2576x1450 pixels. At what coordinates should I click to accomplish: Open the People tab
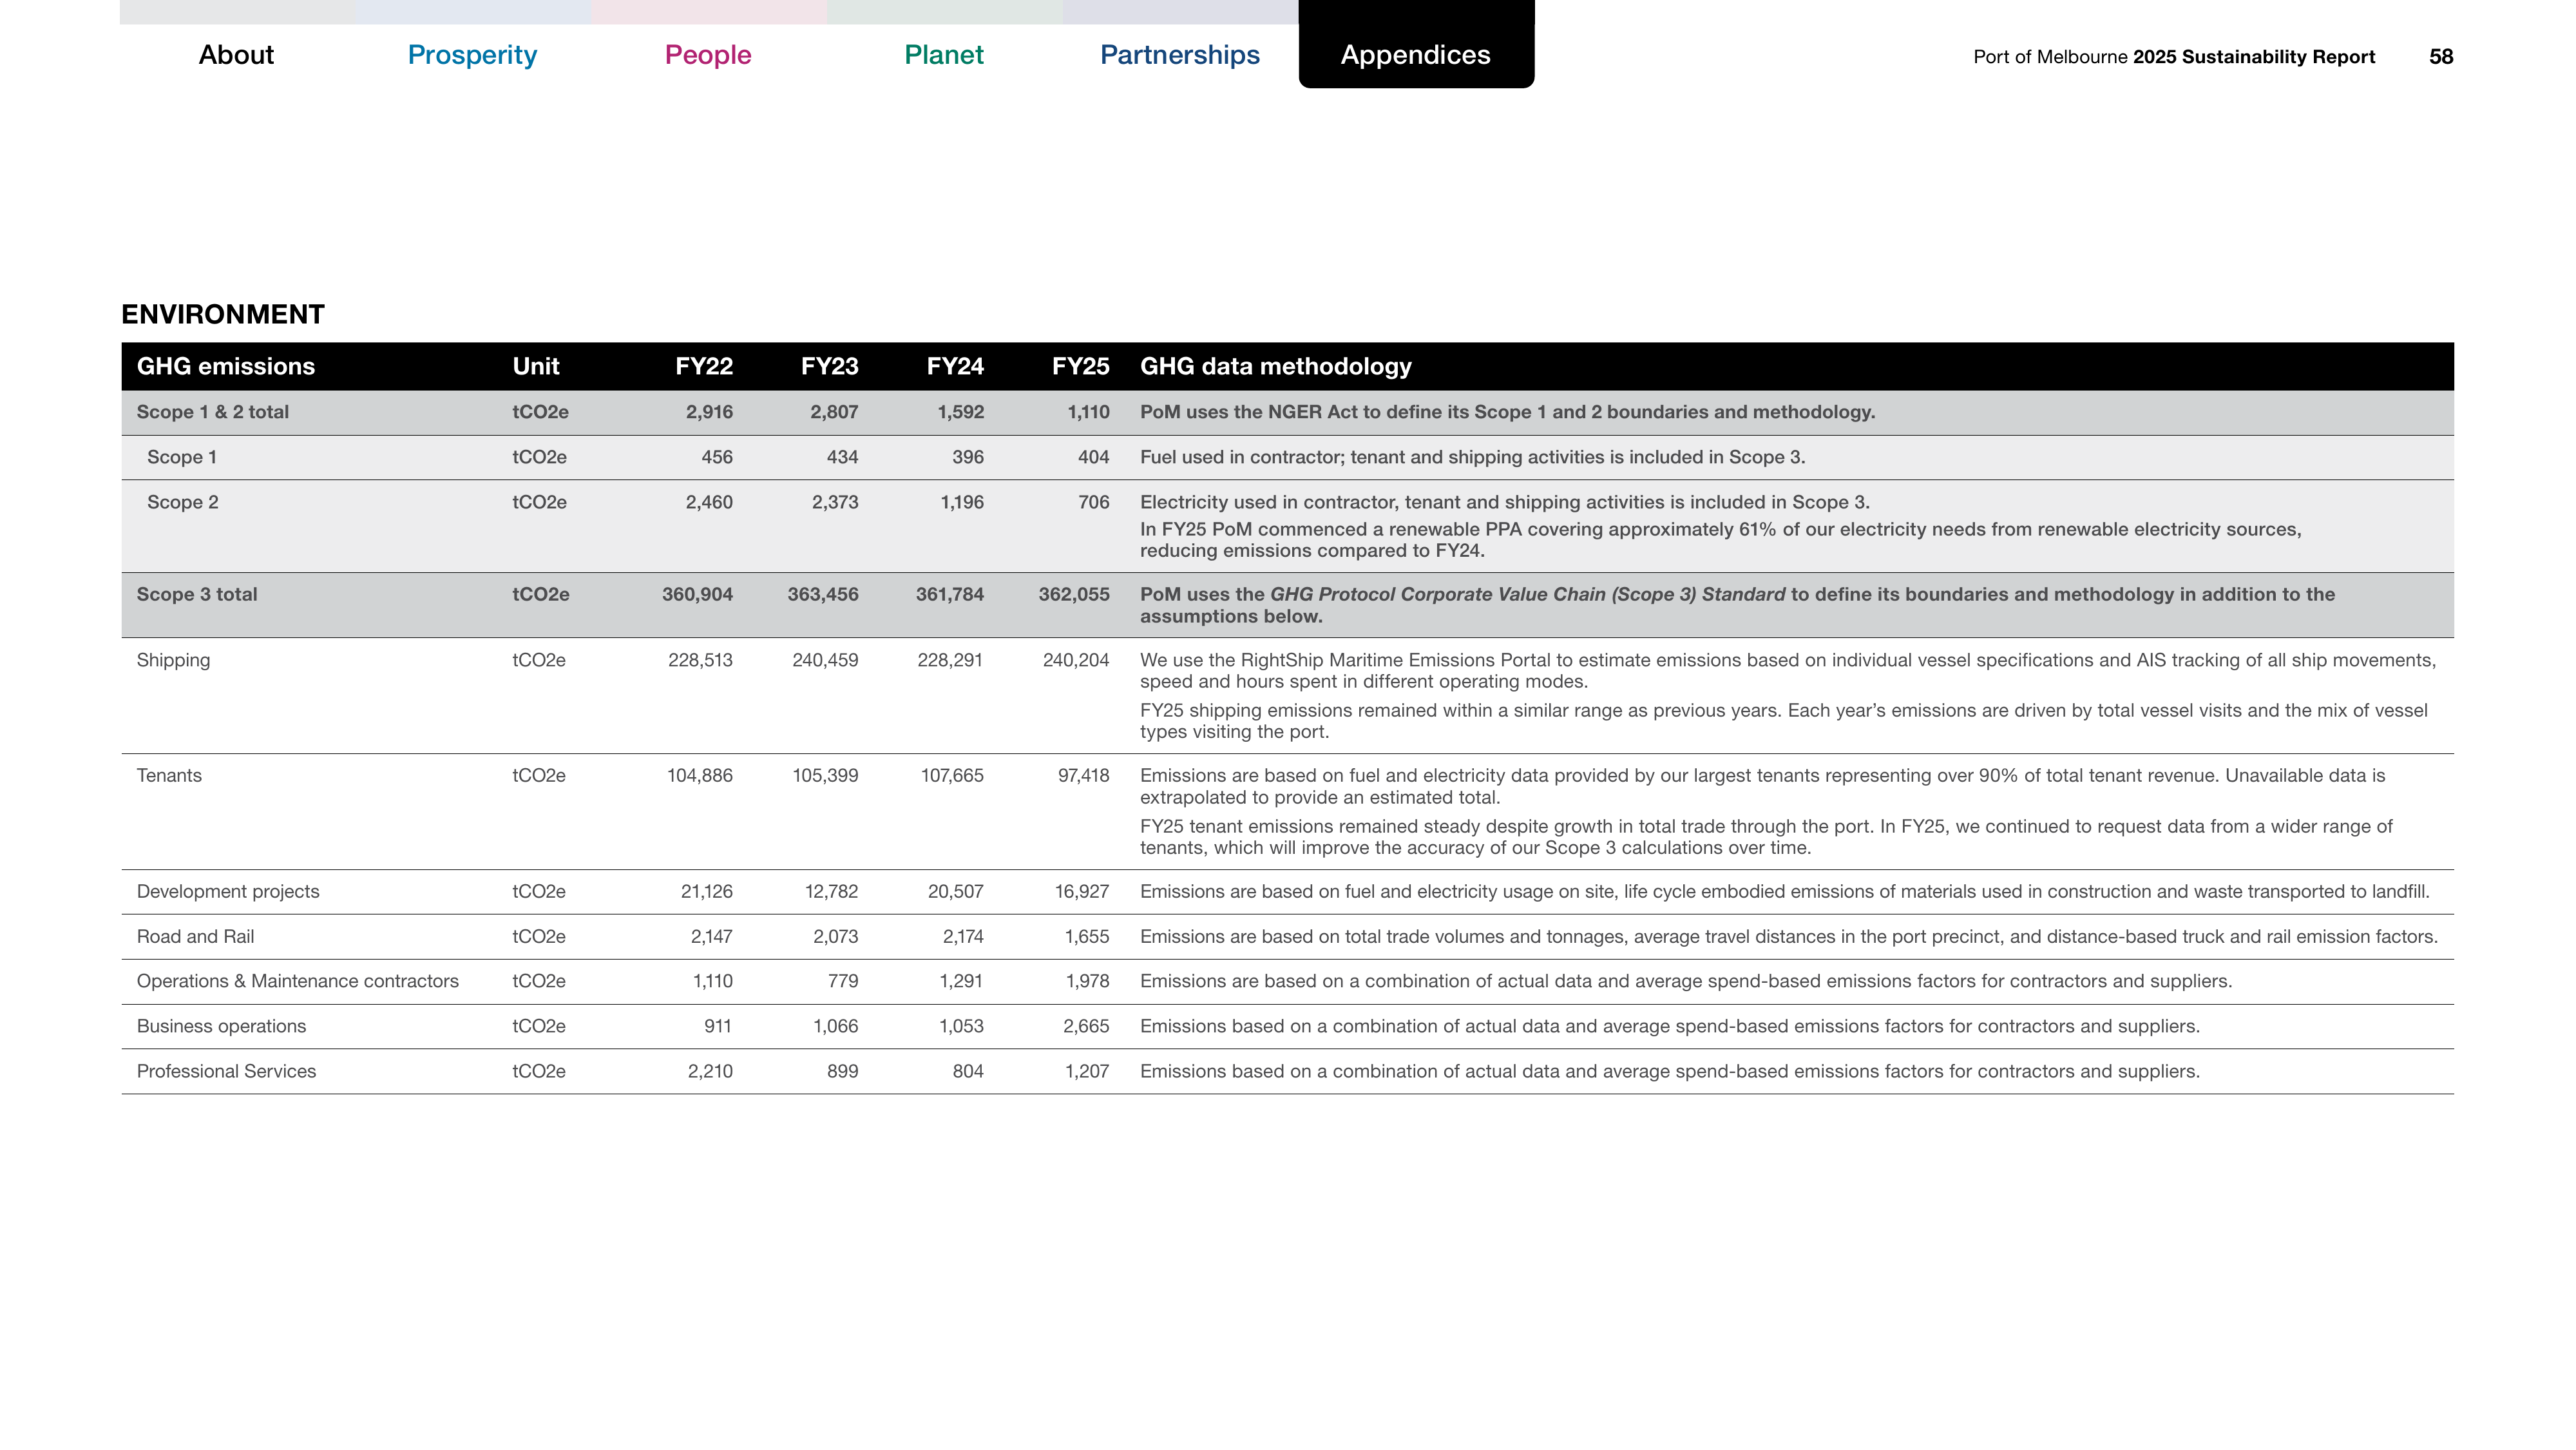pyautogui.click(x=708, y=55)
